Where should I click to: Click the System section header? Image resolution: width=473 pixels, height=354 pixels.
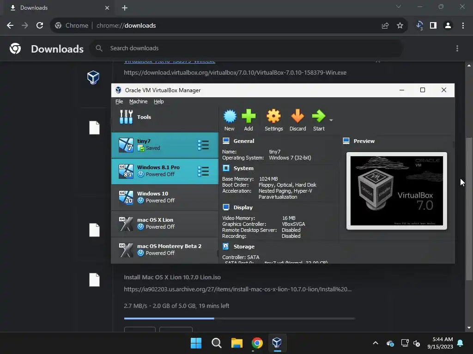tap(243, 168)
